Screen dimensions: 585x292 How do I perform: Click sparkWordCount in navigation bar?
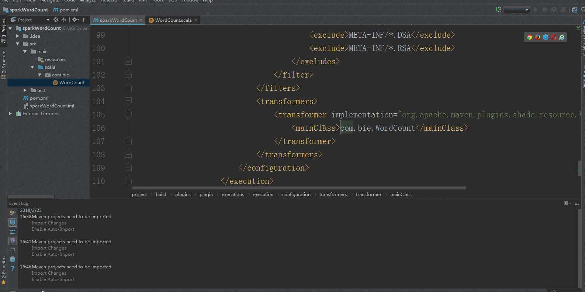click(x=25, y=10)
